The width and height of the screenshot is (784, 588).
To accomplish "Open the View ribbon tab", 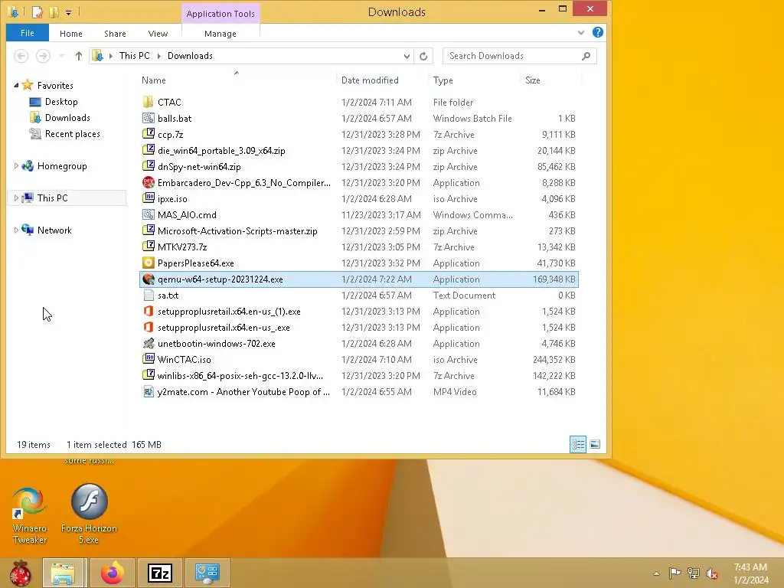I will 158,34.
